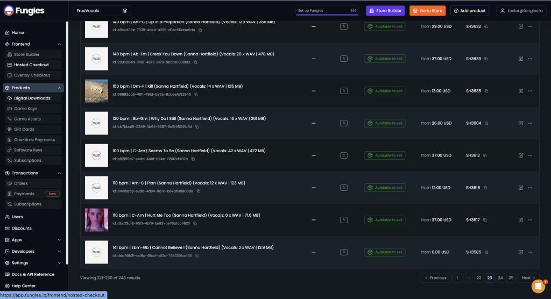The image size is (551, 299).
Task: Open Game Keys section
Action: pos(33,109)
